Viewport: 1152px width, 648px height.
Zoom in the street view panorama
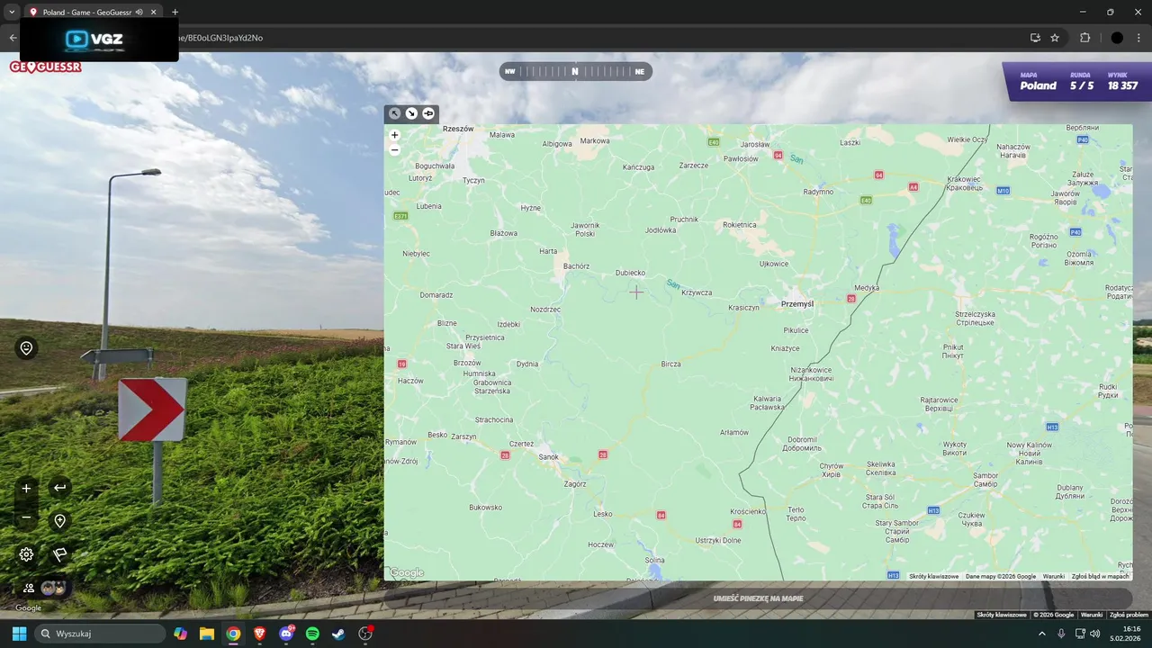(x=26, y=488)
